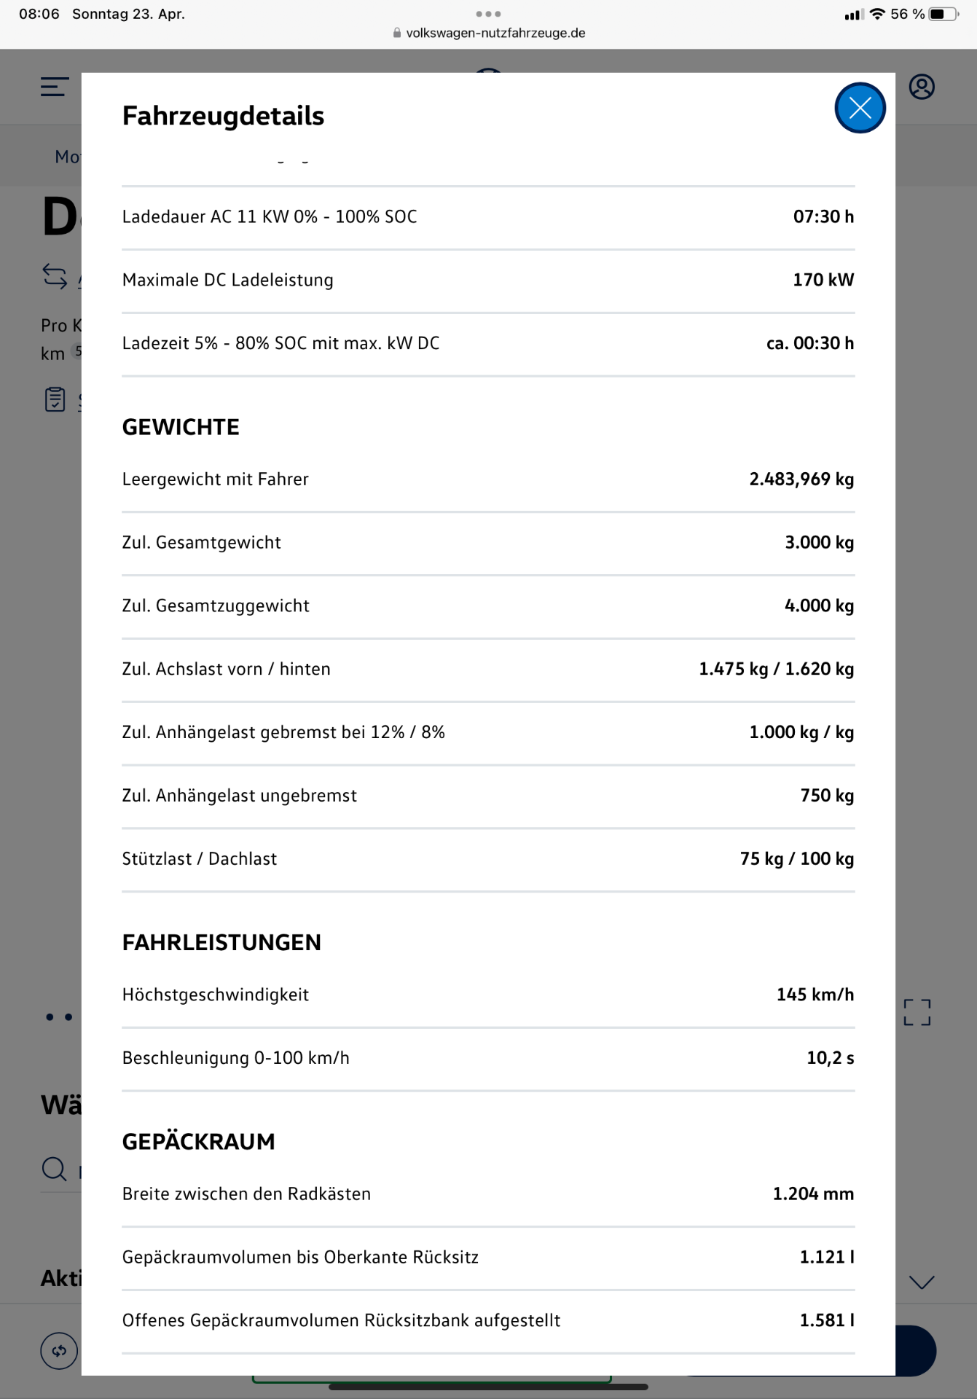Tap the volkswagen-nutzfahrzeuge.de address bar
The image size is (977, 1399).
tap(495, 33)
